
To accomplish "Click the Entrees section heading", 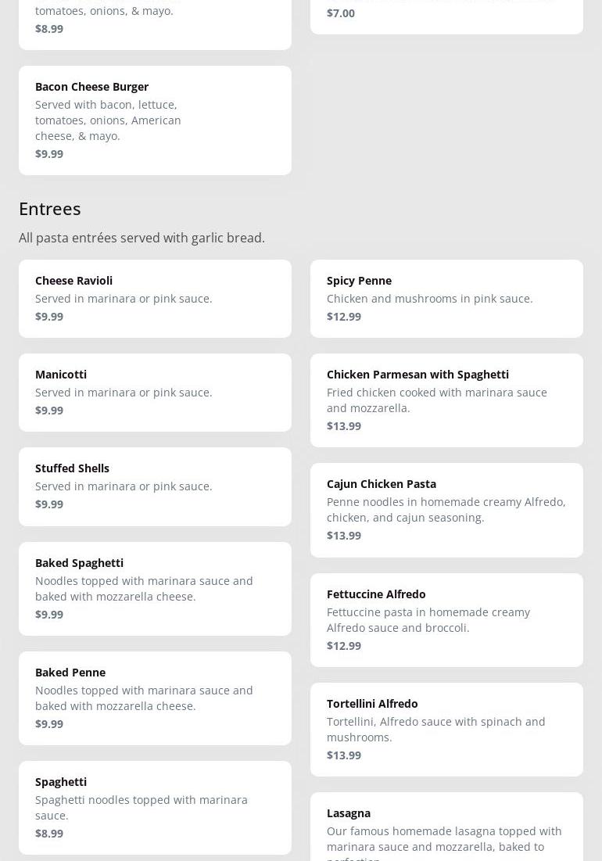I will (50, 209).
